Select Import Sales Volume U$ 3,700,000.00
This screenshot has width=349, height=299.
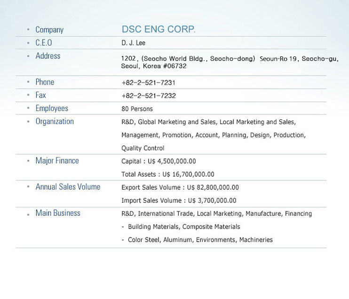[x=179, y=200]
